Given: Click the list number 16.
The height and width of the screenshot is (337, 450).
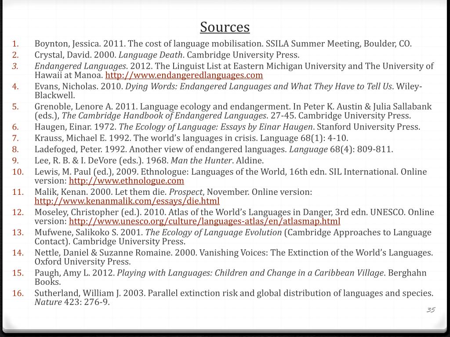Looking at the screenshot, I should (x=18, y=293).
